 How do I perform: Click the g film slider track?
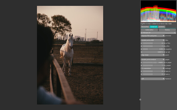pos(153,46)
